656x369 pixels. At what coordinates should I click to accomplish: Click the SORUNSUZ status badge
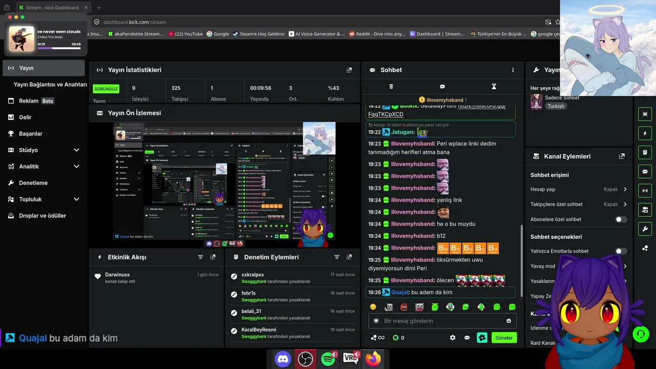click(106, 89)
